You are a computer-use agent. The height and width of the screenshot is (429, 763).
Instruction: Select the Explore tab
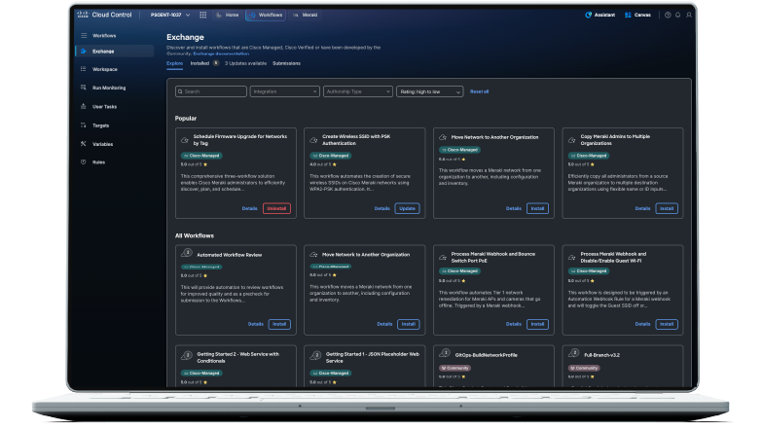pyautogui.click(x=175, y=64)
